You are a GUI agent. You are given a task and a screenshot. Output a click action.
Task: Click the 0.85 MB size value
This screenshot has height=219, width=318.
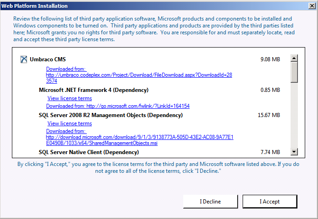pyautogui.click(x=270, y=90)
